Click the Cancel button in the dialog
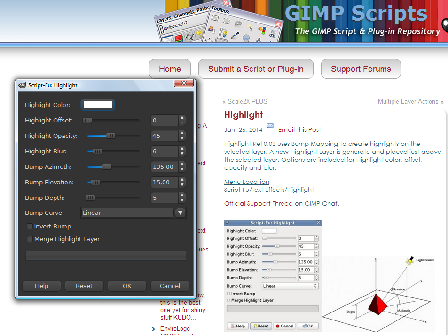 click(170, 286)
